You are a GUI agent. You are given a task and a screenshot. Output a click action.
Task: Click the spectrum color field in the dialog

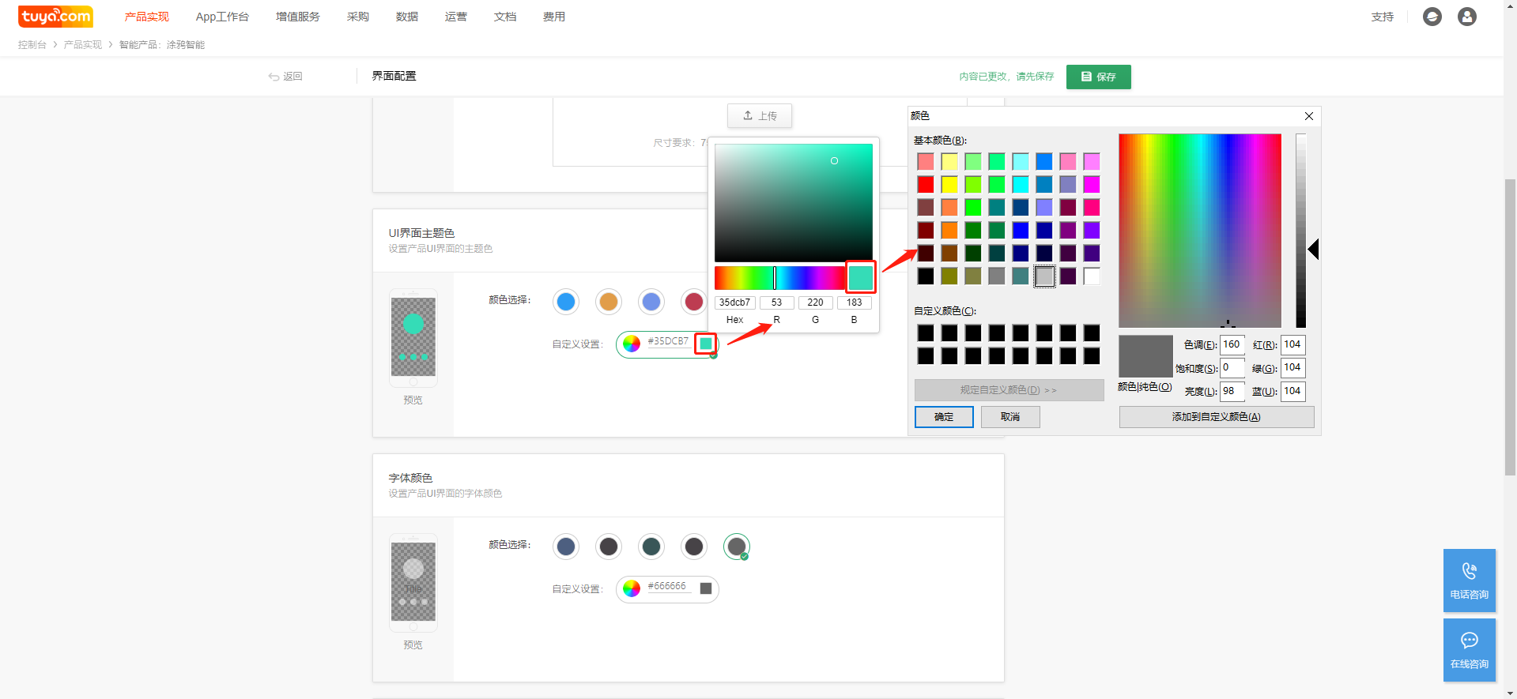1200,231
